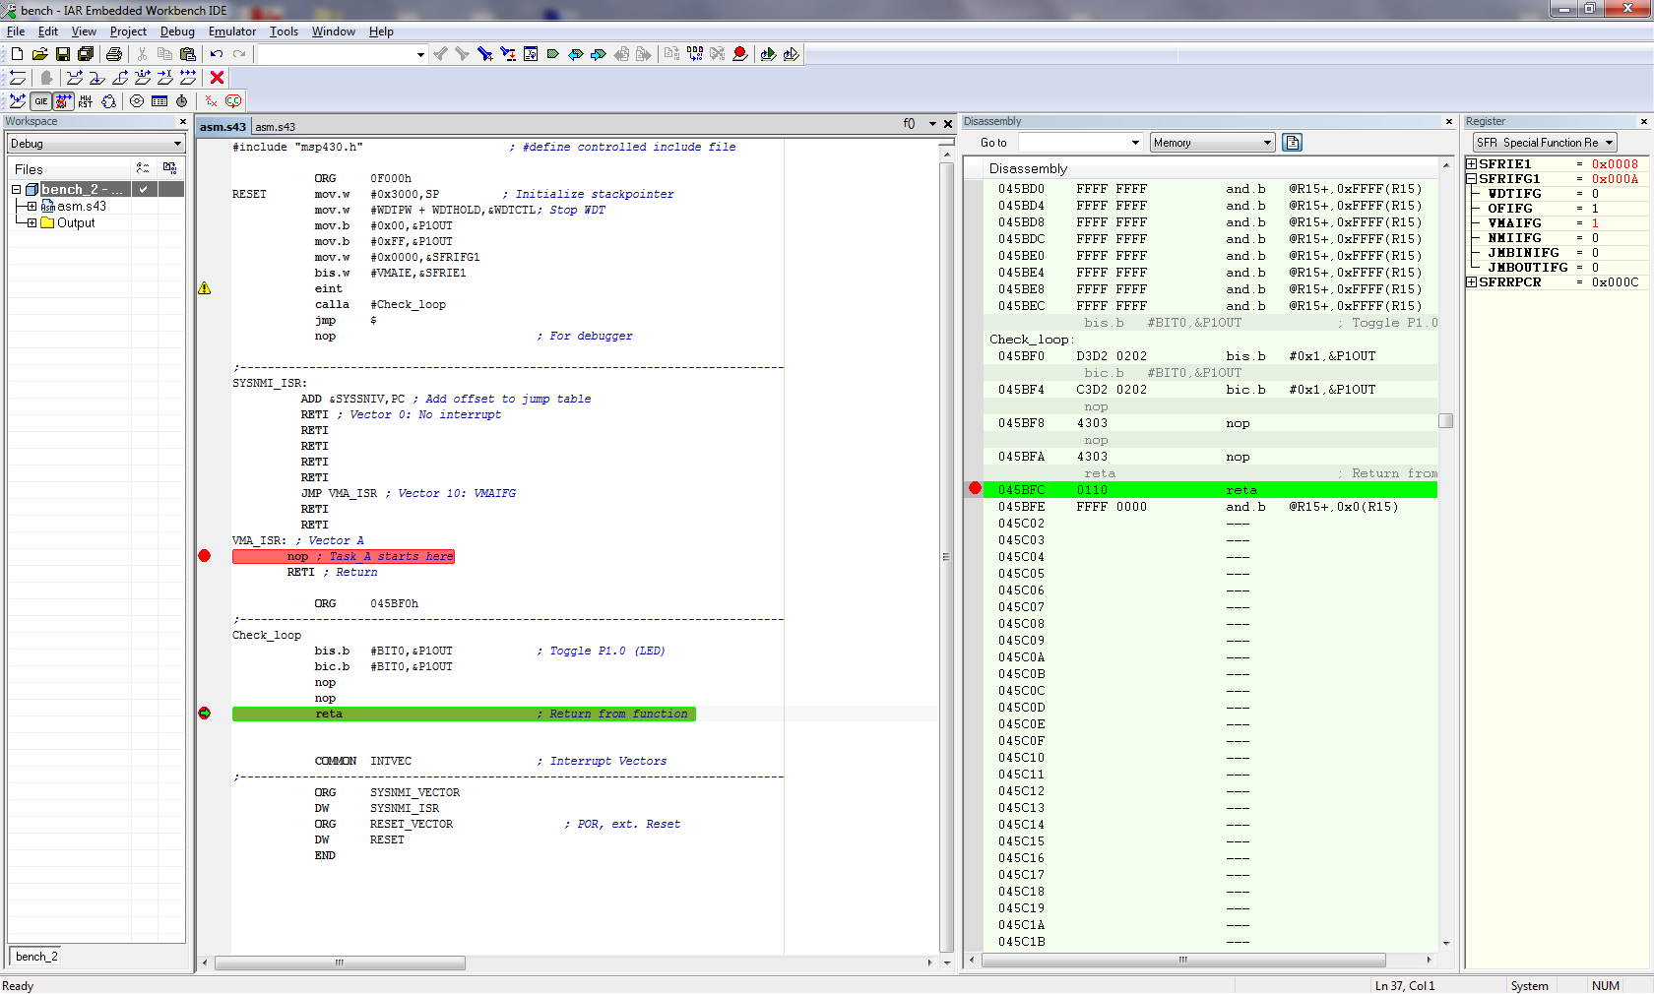Switch to the second asm.s43 editor tab

275,127
